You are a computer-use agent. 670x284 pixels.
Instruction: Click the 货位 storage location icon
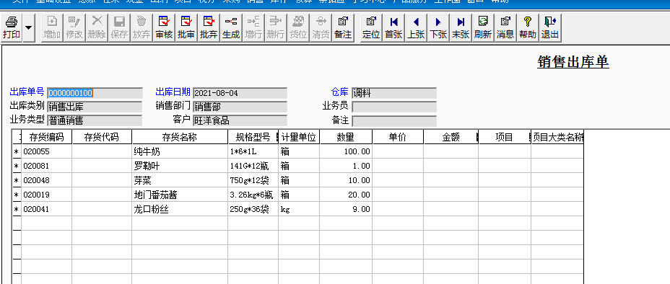coord(298,27)
